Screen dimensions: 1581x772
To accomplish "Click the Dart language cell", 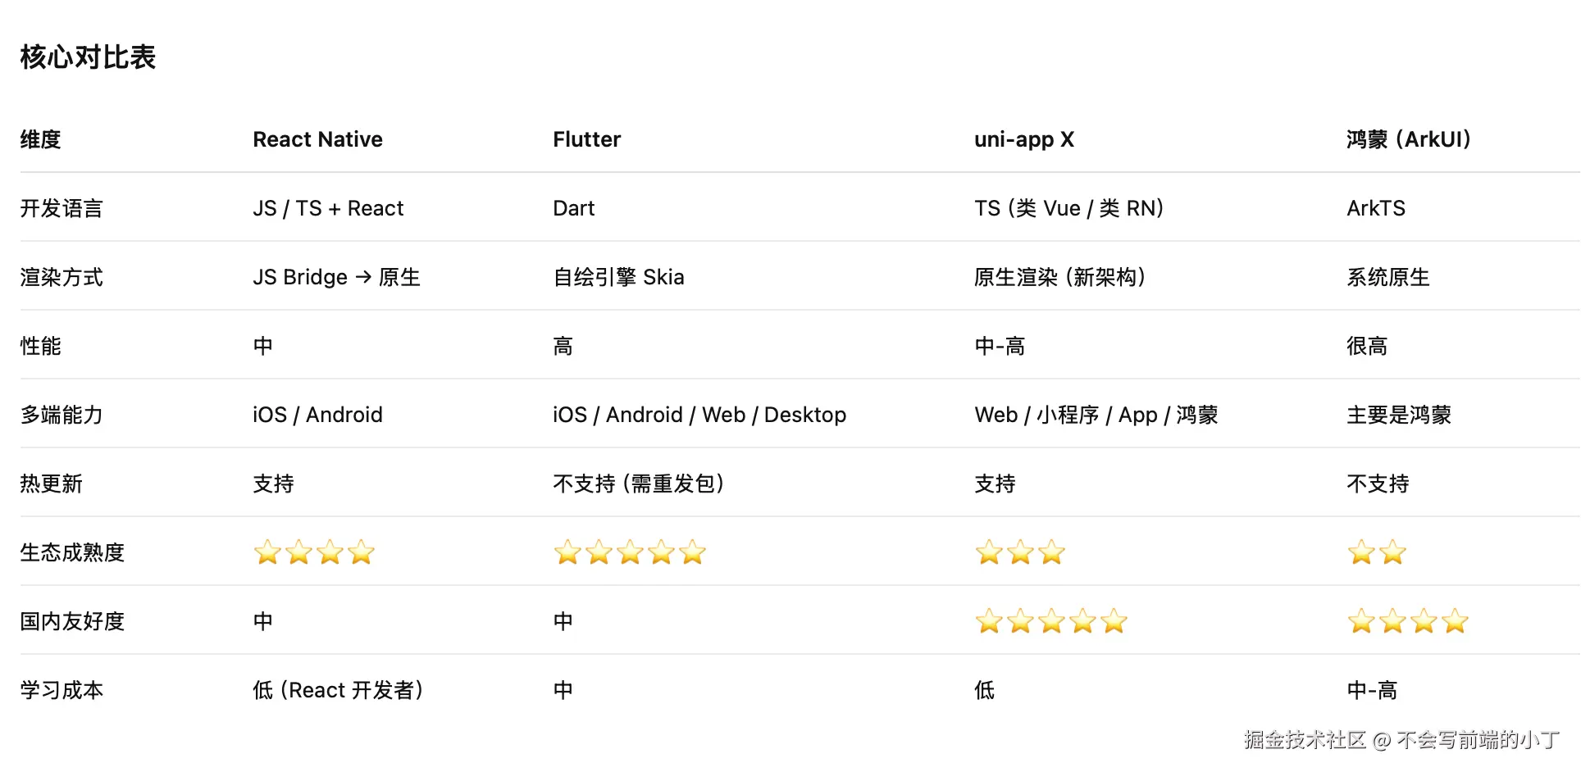I will (573, 208).
